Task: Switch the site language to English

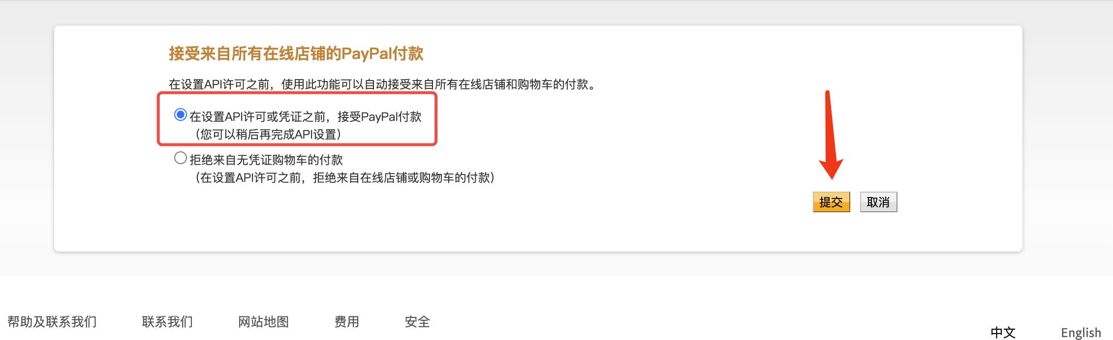Action: [1081, 333]
